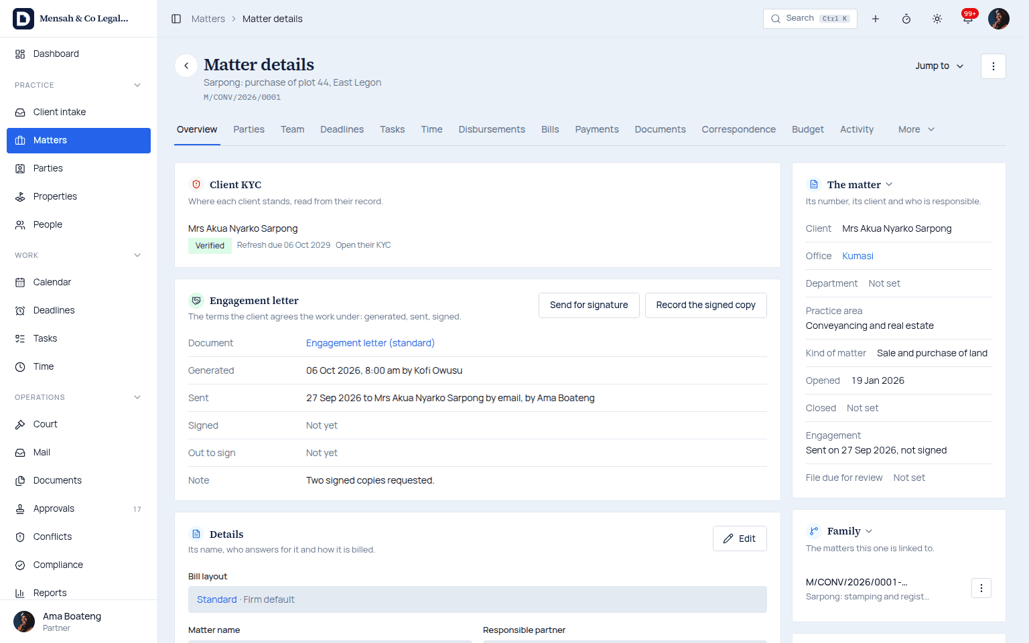Click Record the signed copy button
The width and height of the screenshot is (1029, 643).
coord(706,305)
